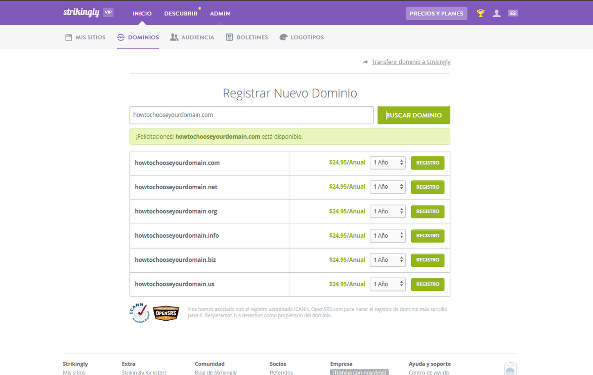Click the ¡Felicitaciones! availability message

[290, 136]
